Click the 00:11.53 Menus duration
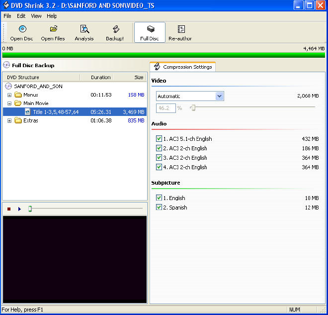The image size is (328, 315). tap(101, 95)
